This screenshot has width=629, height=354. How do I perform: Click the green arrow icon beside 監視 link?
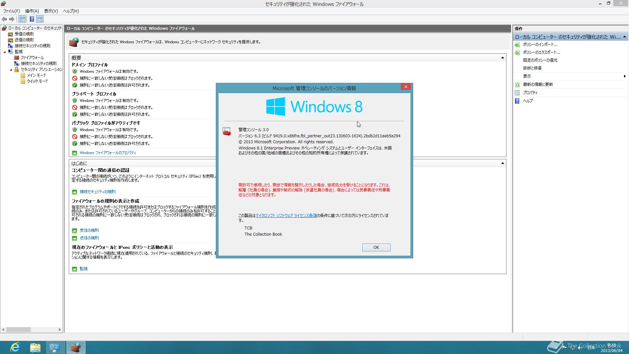point(74,269)
